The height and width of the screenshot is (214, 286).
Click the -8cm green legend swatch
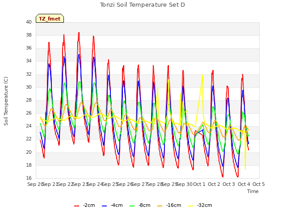coord(132,206)
